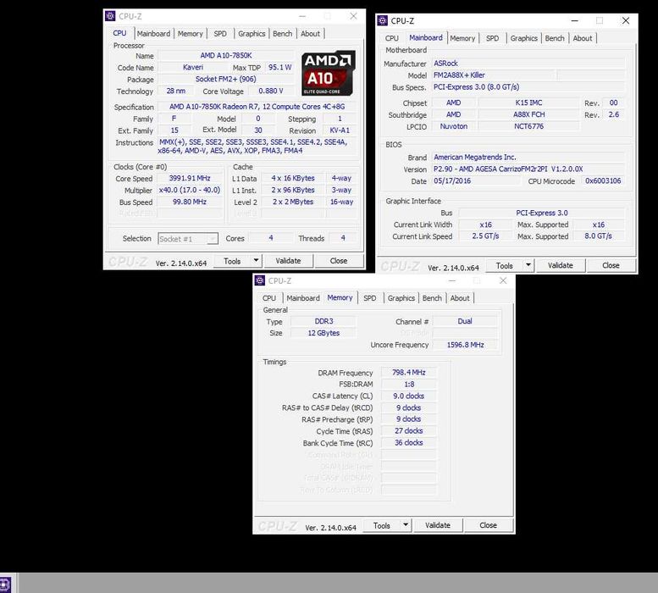Click the memory size value 12 GBytes
Screen dimensions: 658x593
point(323,333)
